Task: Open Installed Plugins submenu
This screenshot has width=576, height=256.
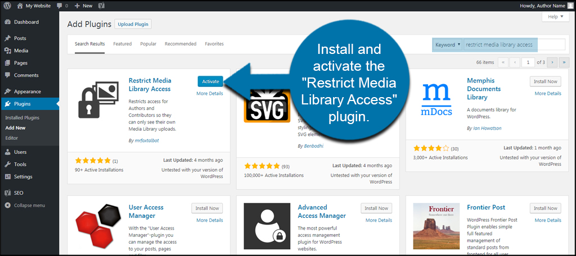Action: [22, 118]
